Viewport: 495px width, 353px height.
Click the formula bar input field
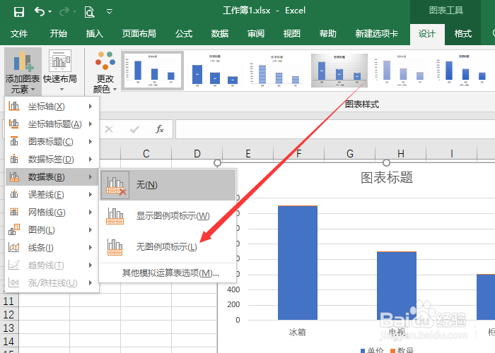click(335, 129)
